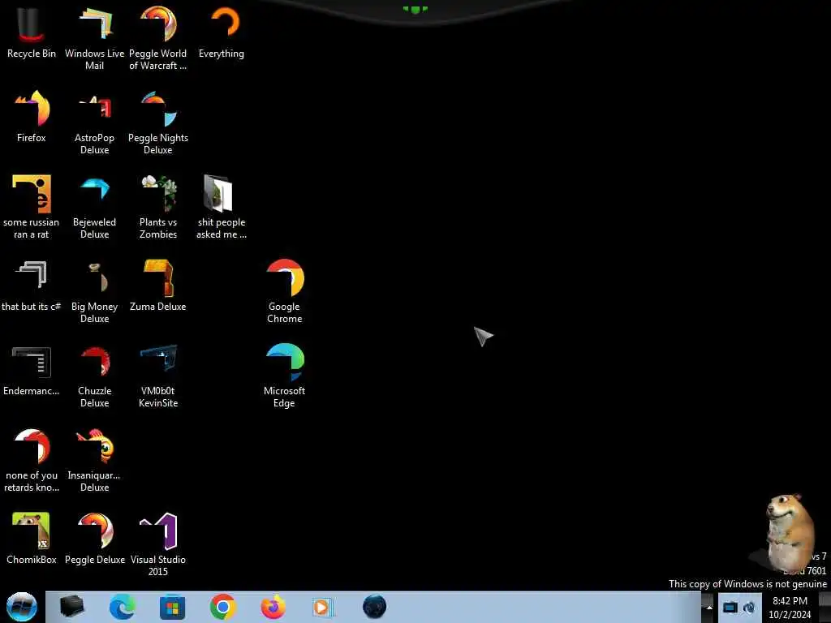Open Microsoft Store taskbar icon

[x=172, y=608]
